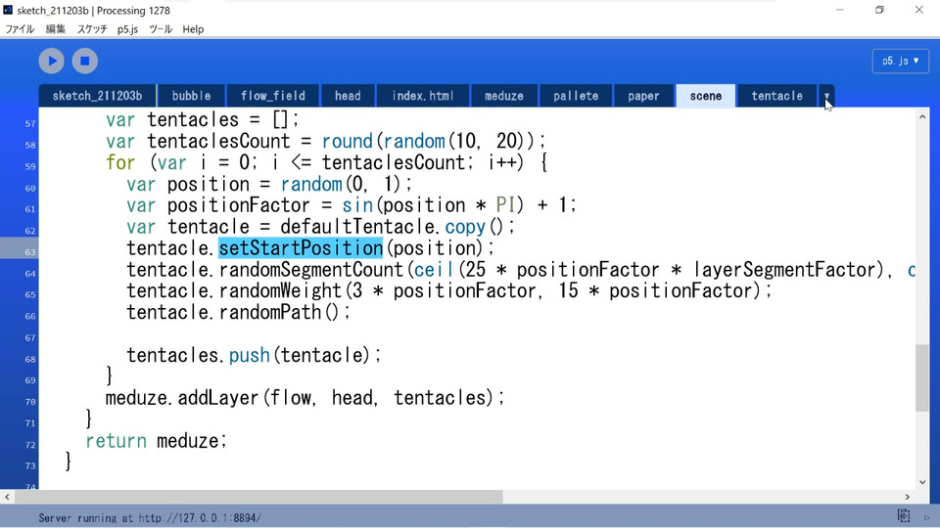940x528 pixels.
Task: Open the Help menu
Action: [x=193, y=28]
